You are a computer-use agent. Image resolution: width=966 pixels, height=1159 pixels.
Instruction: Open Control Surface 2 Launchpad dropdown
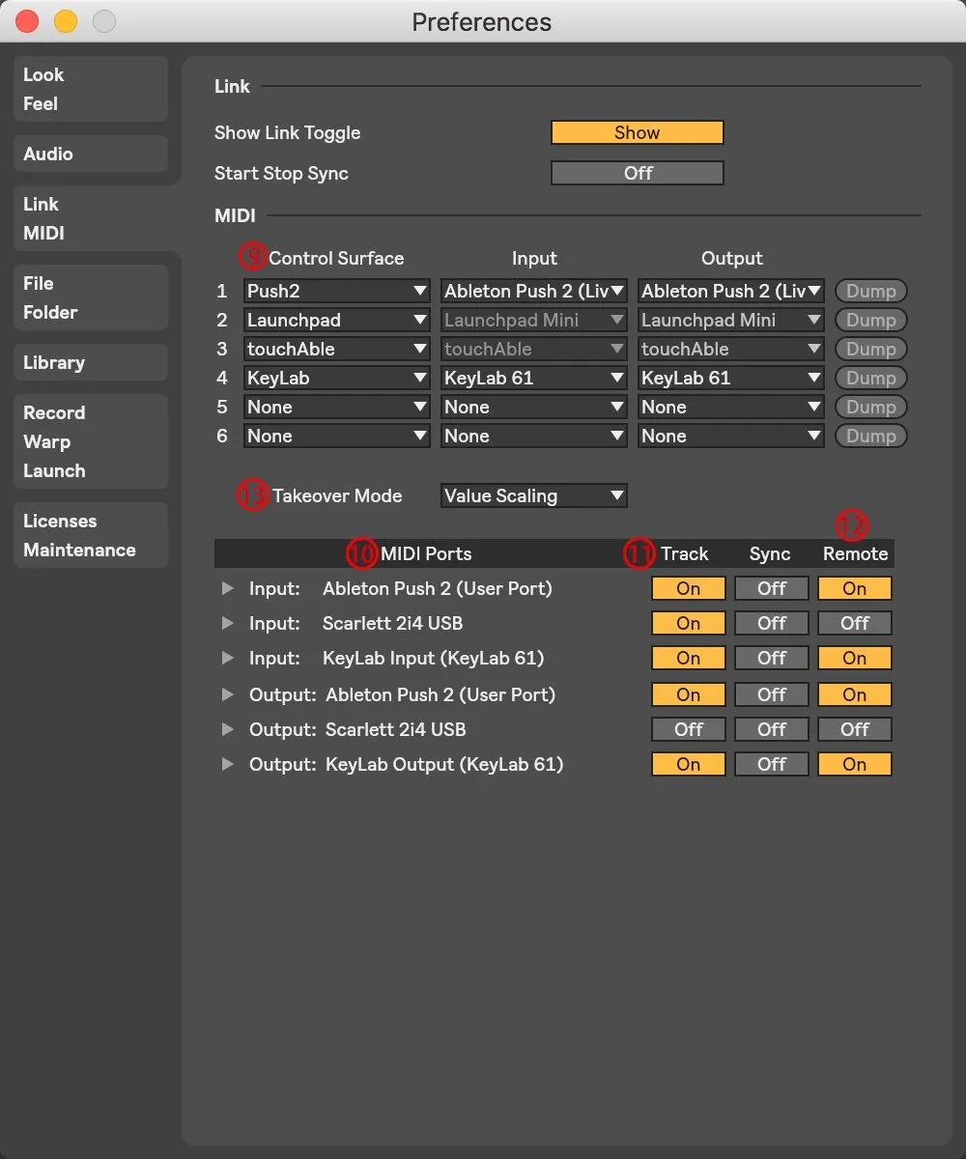337,320
